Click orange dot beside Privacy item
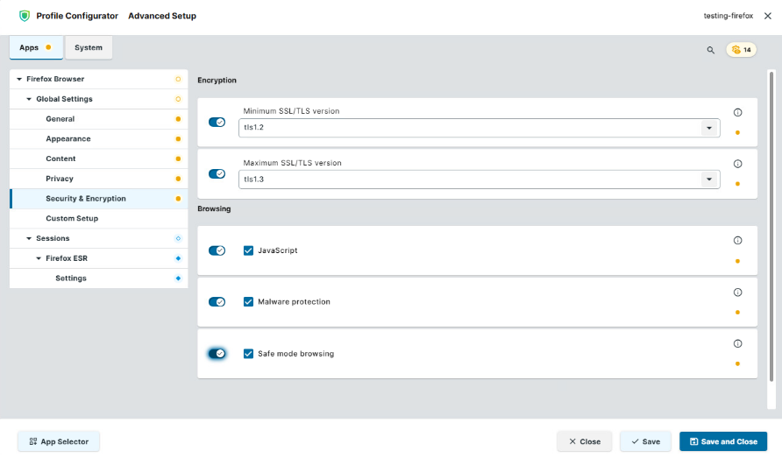Image resolution: width=782 pixels, height=458 pixels. point(178,179)
